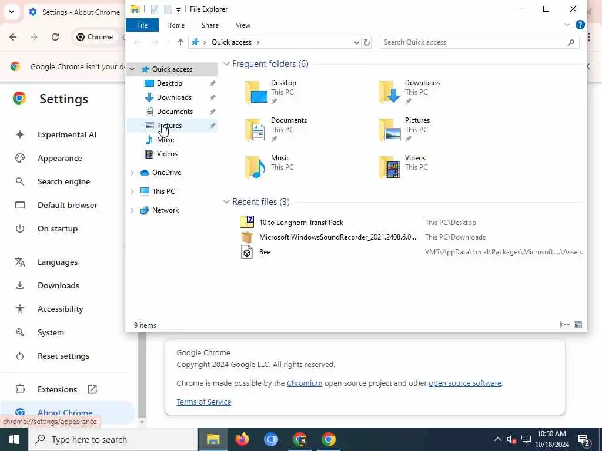Screen dimensions: 602x451
Task: Select Desktop in the navigation pane
Action: click(169, 83)
